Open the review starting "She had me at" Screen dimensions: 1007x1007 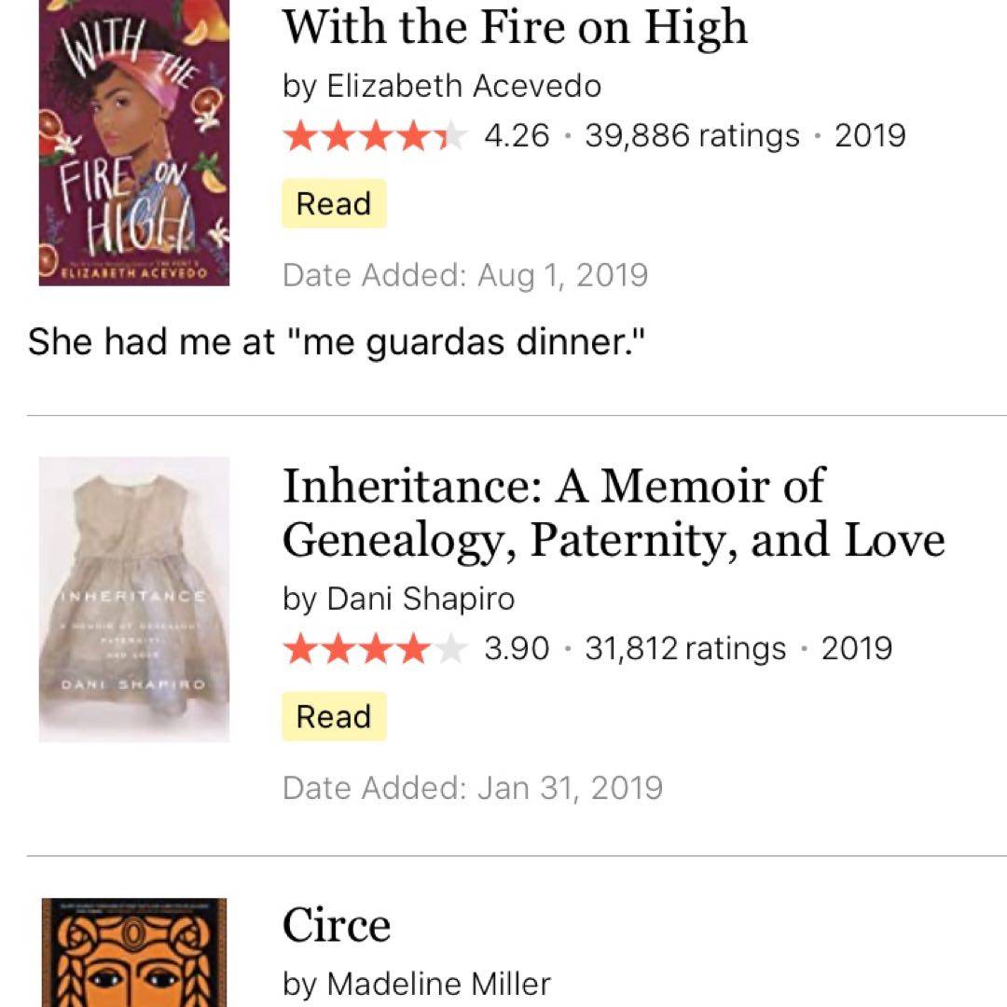click(x=337, y=342)
